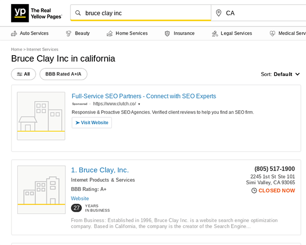Open the Auto Services category

coord(30,33)
